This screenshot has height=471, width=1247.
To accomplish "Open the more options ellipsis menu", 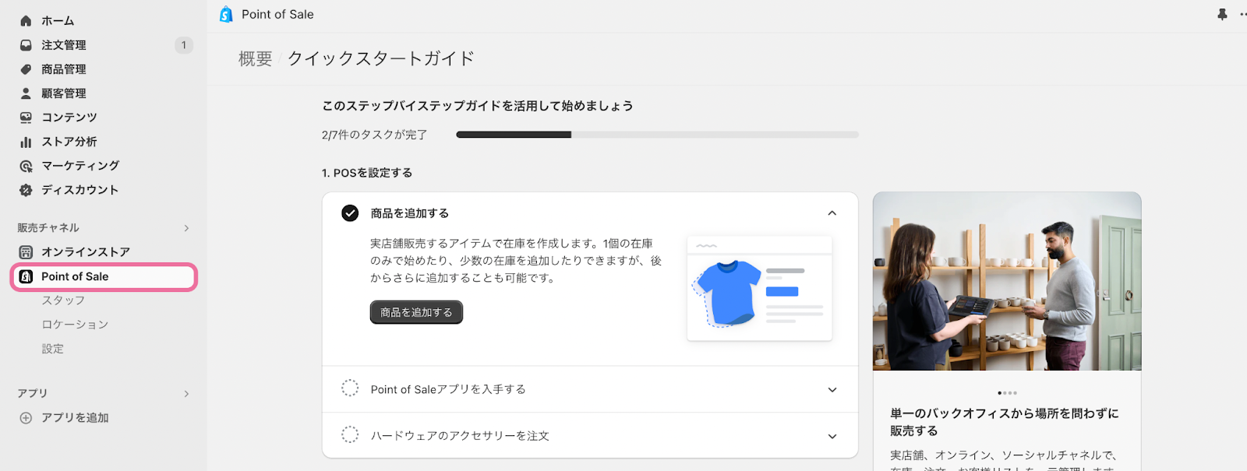I will coord(1243,14).
